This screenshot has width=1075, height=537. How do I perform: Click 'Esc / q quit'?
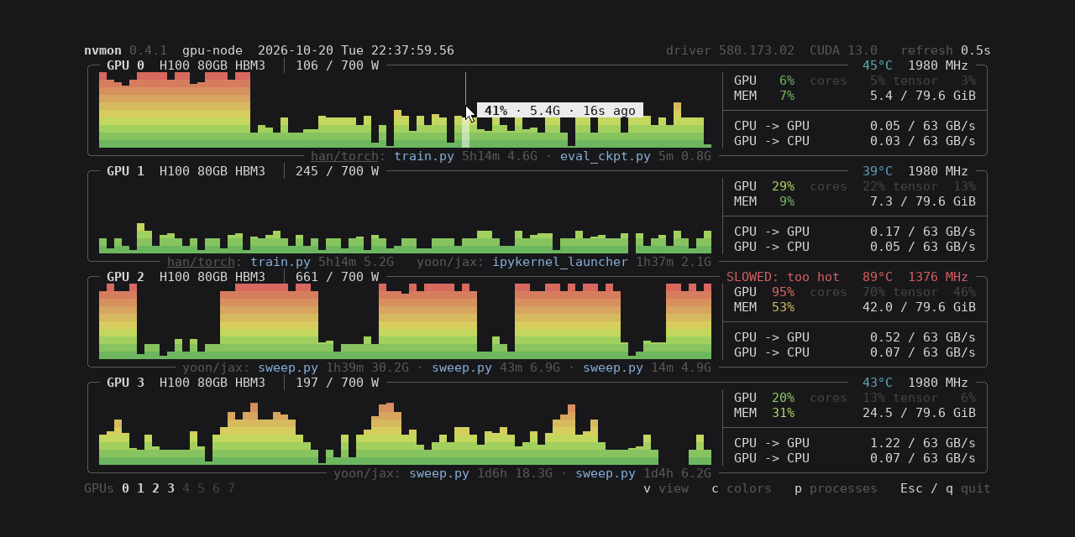click(946, 488)
